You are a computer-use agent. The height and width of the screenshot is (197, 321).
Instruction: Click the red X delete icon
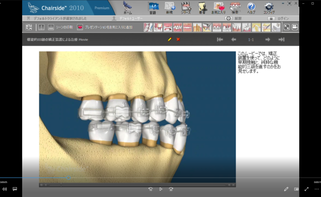pyautogui.click(x=178, y=39)
